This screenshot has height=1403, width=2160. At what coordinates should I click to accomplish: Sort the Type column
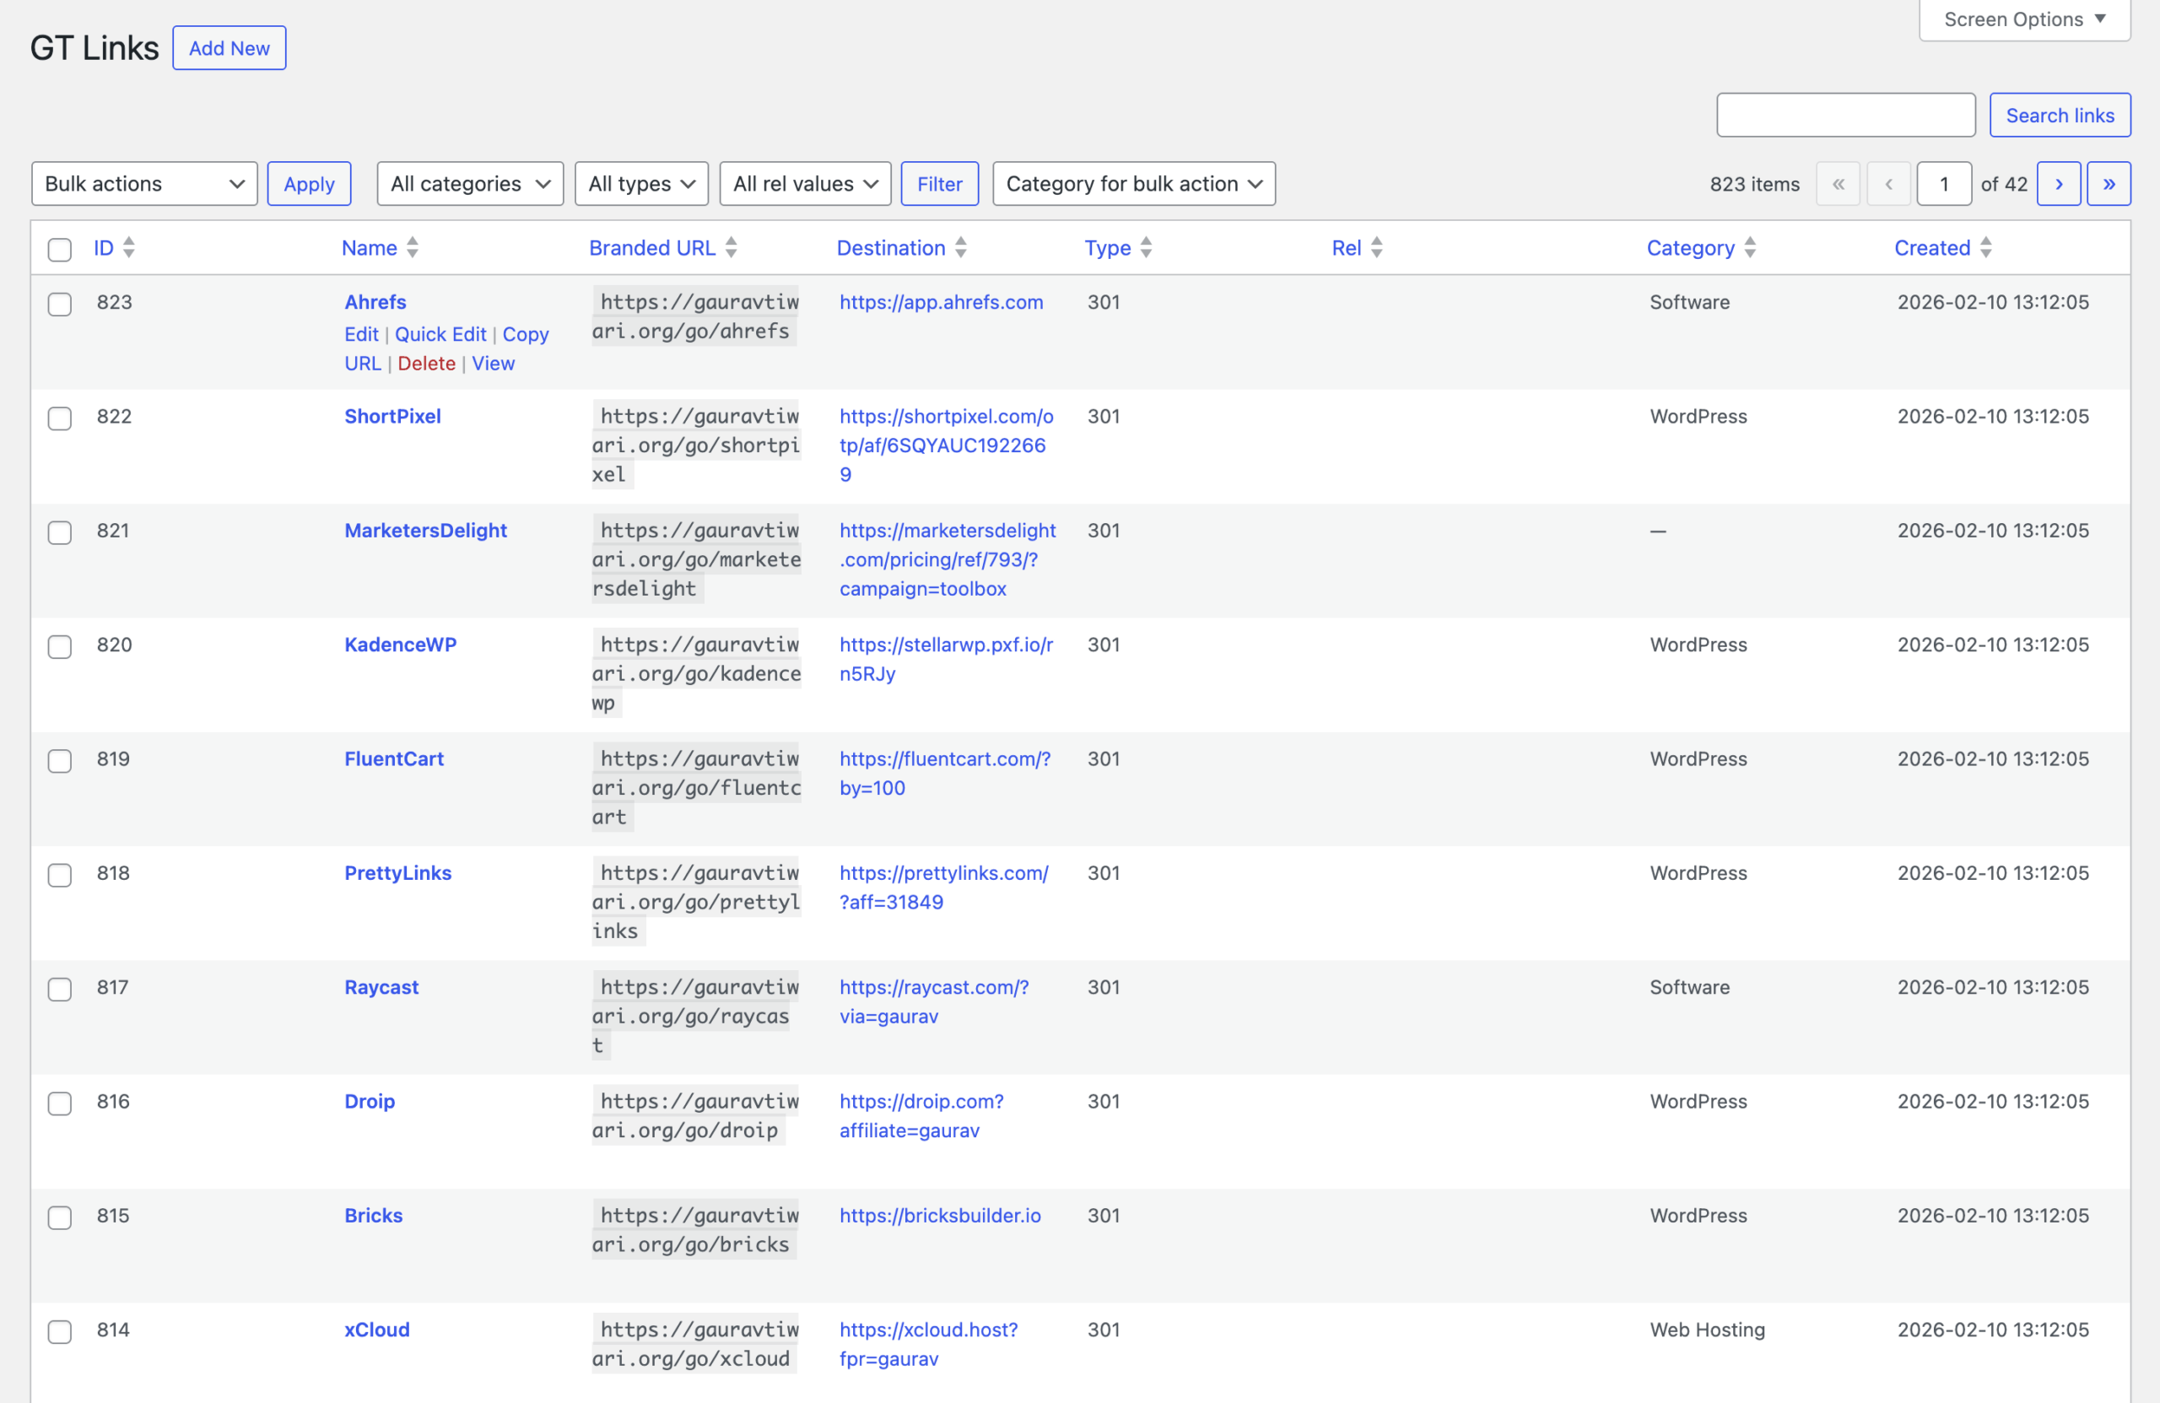[1108, 248]
